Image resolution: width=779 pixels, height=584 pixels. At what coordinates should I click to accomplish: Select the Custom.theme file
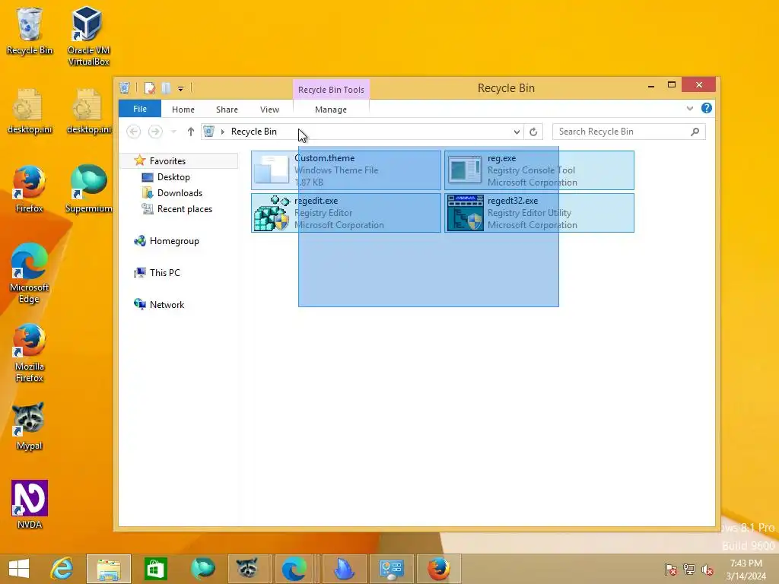346,170
